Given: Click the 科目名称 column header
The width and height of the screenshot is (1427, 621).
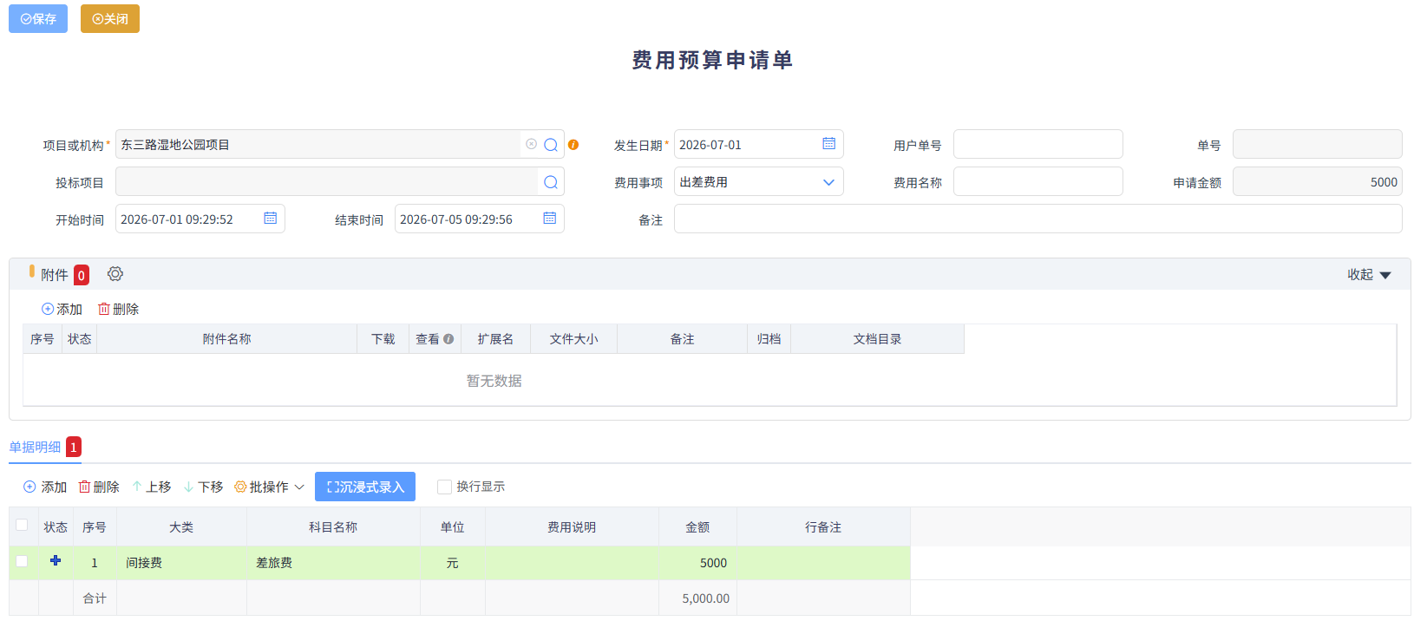Looking at the screenshot, I should (333, 527).
